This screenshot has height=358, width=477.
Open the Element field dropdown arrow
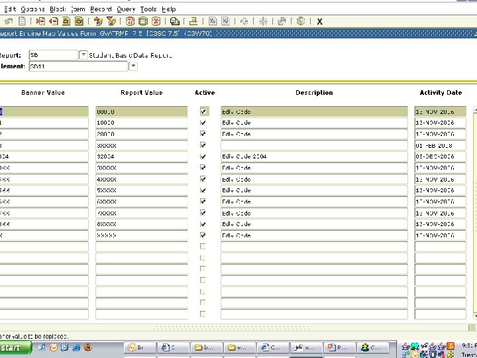(x=133, y=66)
